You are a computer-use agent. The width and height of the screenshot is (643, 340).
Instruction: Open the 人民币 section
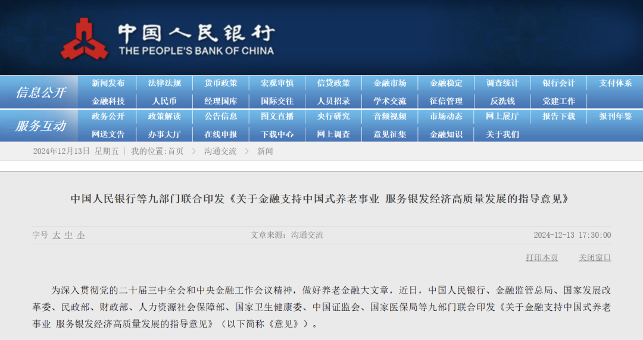(164, 101)
